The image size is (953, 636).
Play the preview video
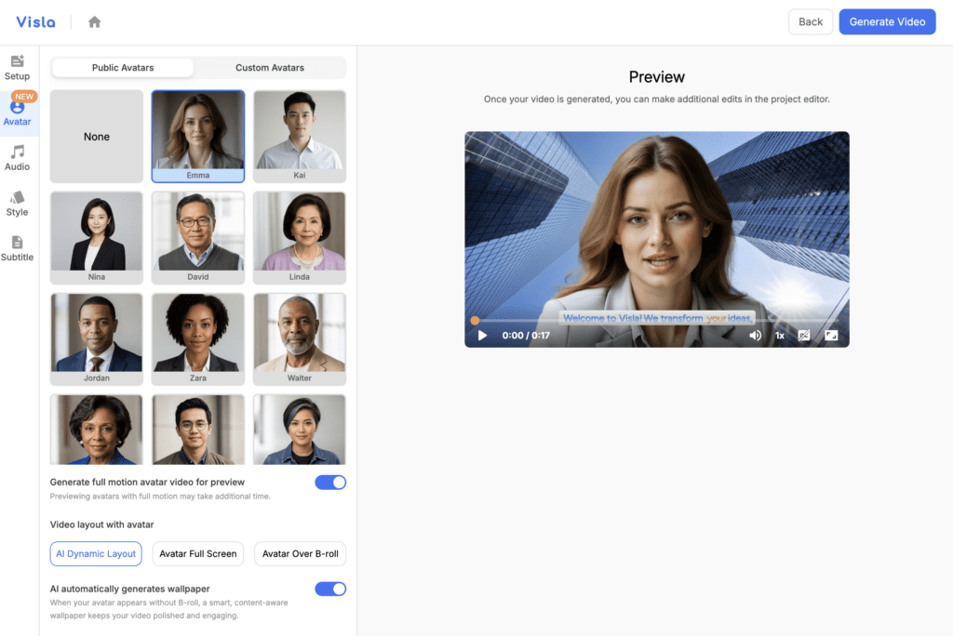[482, 336]
